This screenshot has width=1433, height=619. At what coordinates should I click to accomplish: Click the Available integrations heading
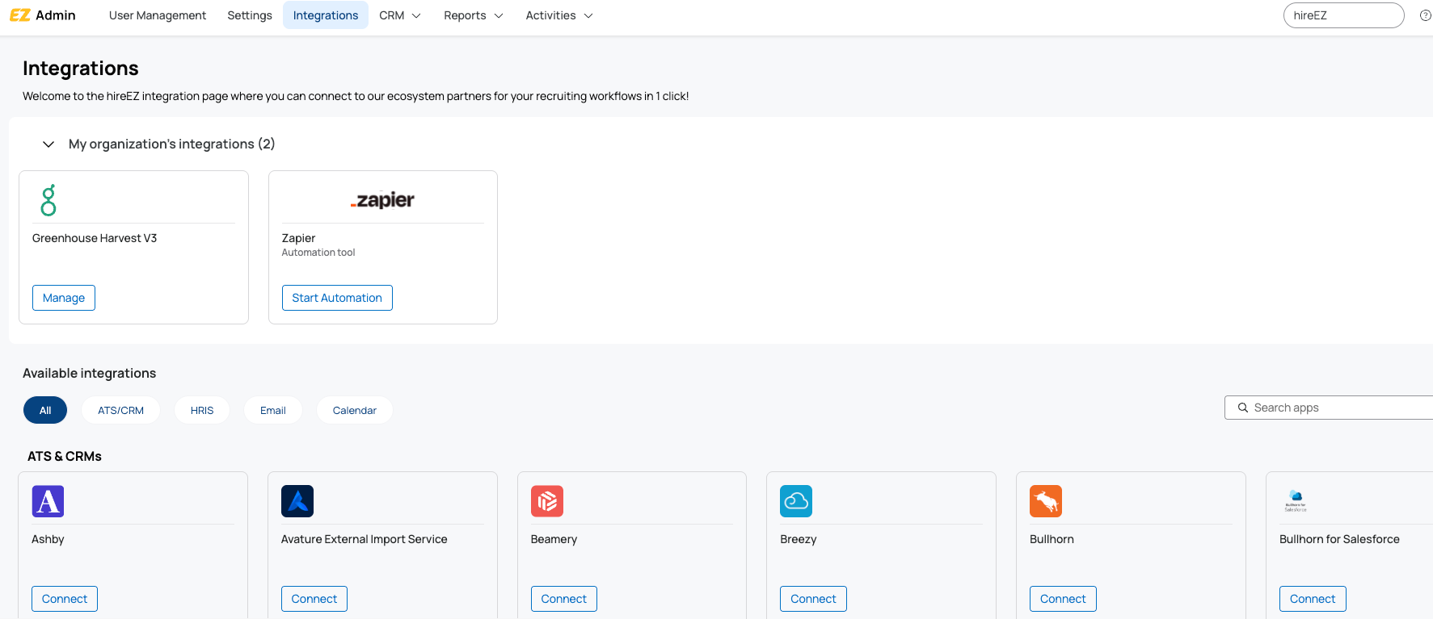coord(90,373)
